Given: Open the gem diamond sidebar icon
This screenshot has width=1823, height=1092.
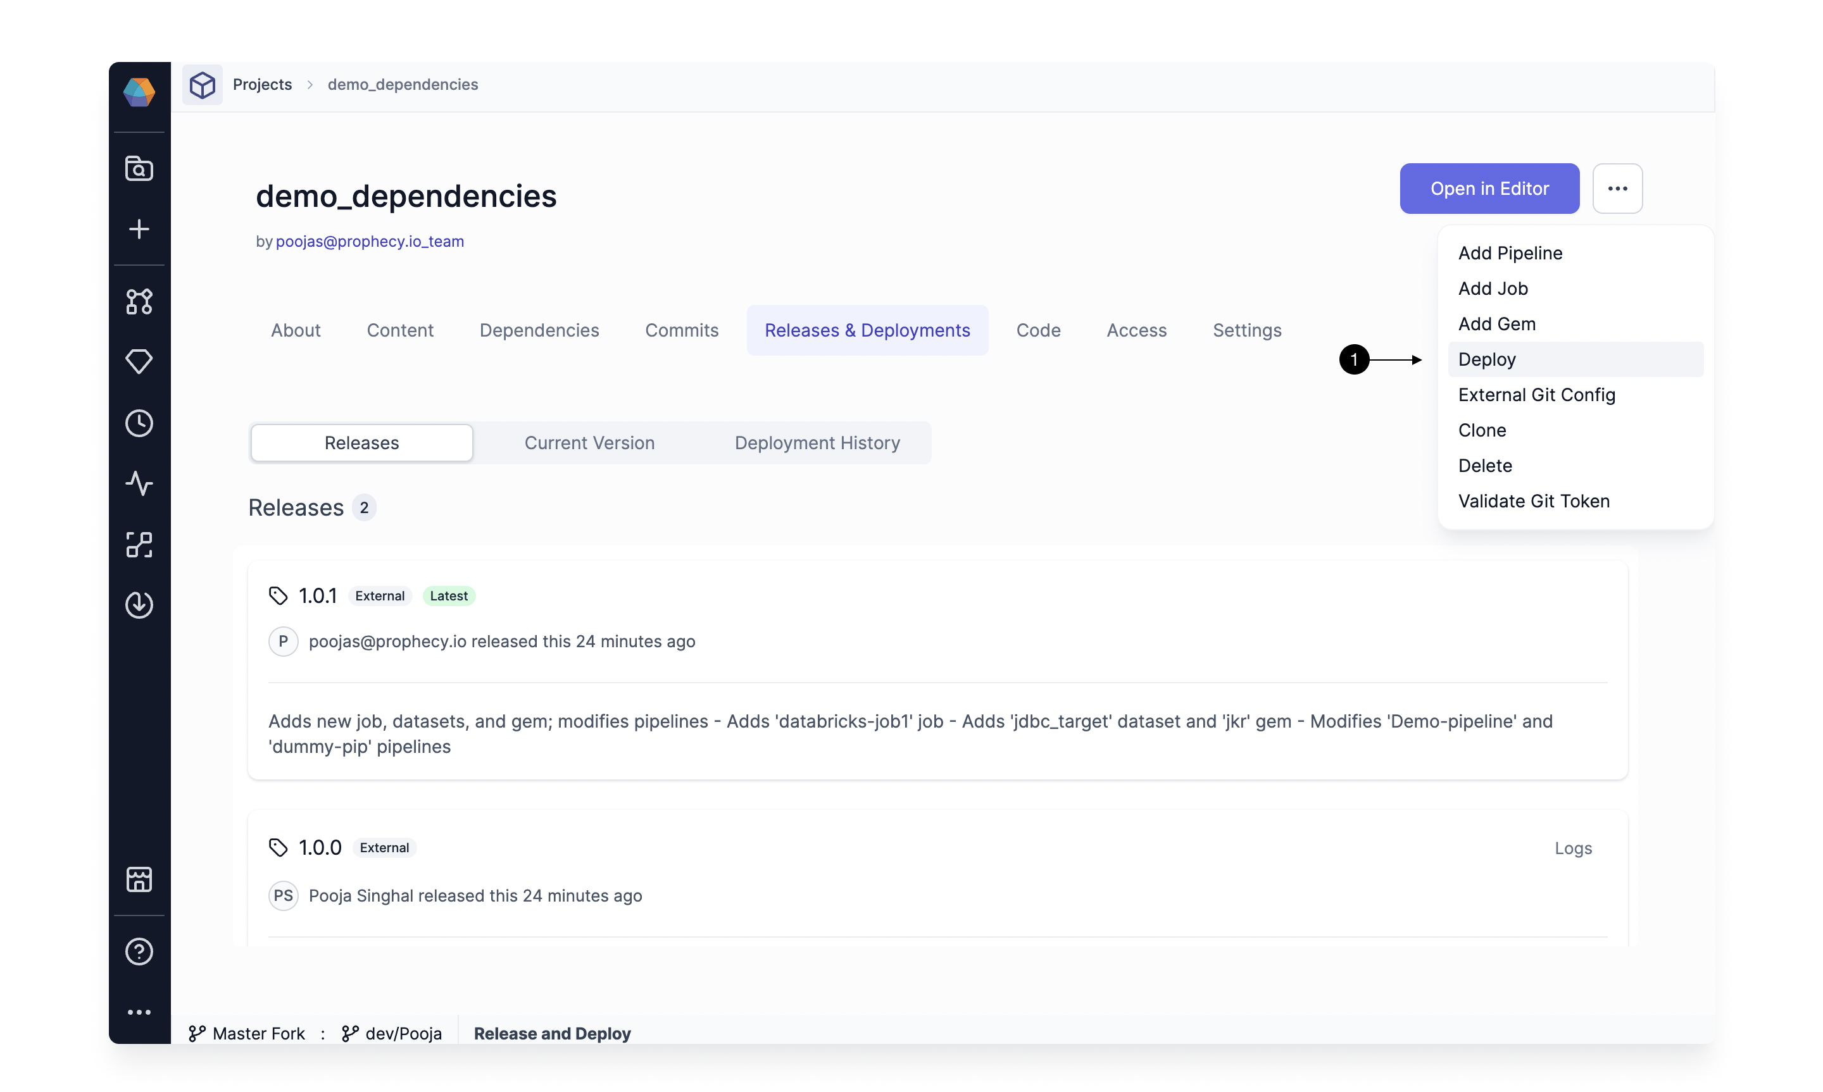Looking at the screenshot, I should (139, 361).
